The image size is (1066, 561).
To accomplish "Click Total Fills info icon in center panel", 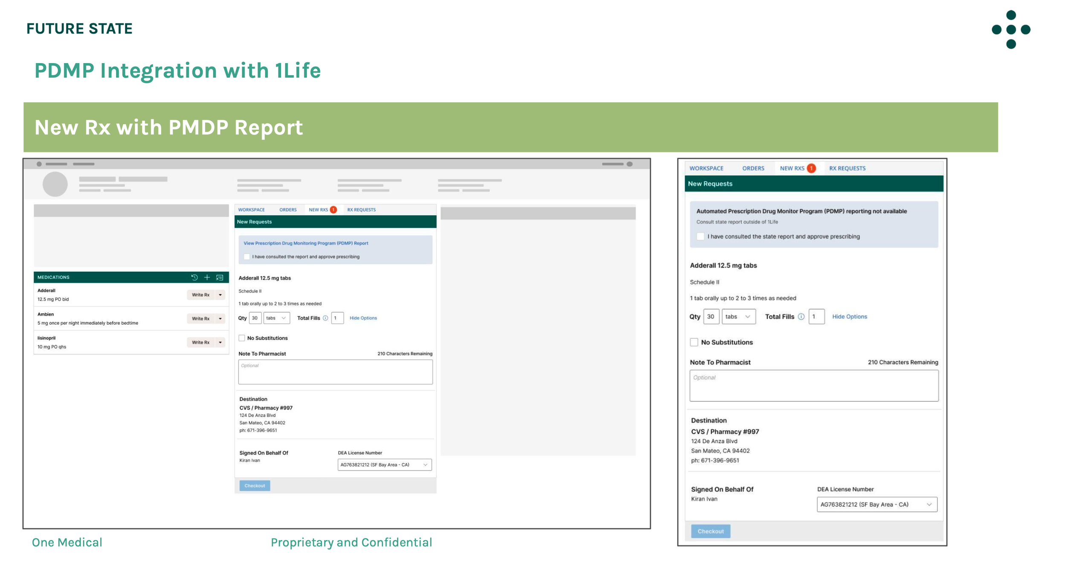I will (325, 318).
